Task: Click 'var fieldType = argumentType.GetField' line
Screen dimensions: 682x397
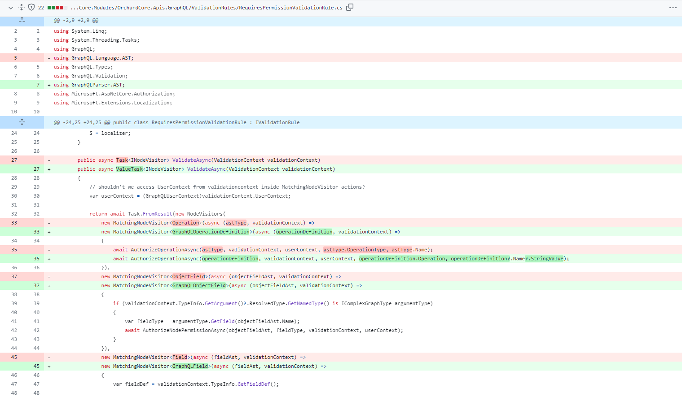Action: pyautogui.click(x=212, y=321)
